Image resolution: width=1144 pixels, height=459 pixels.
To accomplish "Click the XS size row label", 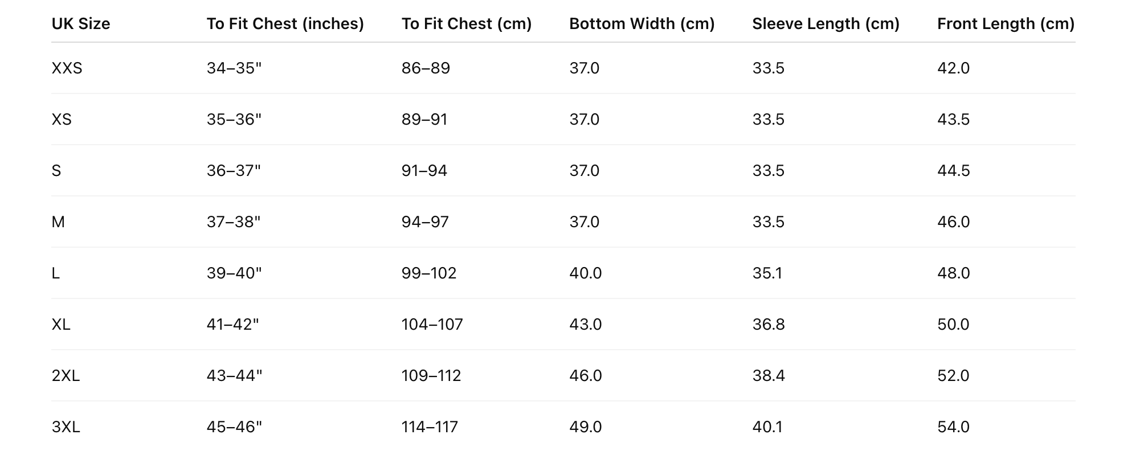I will [x=62, y=120].
